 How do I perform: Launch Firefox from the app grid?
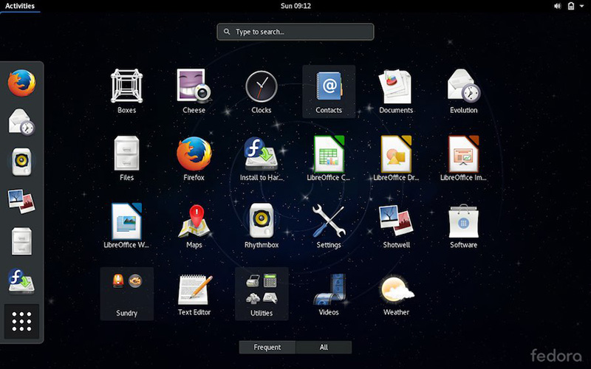[194, 159]
